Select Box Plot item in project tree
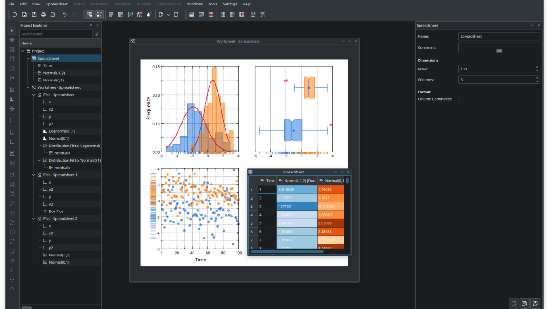549x309 pixels. coord(56,211)
